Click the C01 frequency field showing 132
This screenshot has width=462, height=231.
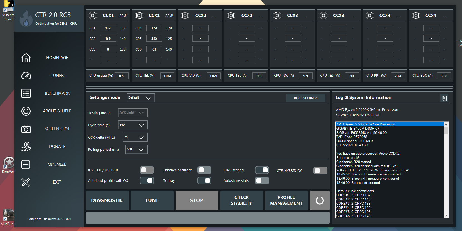[x=108, y=28]
